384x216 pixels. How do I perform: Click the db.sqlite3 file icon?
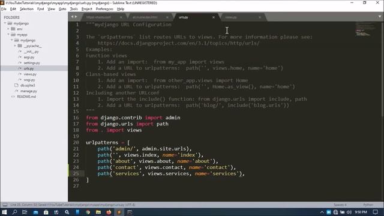(x=16, y=85)
